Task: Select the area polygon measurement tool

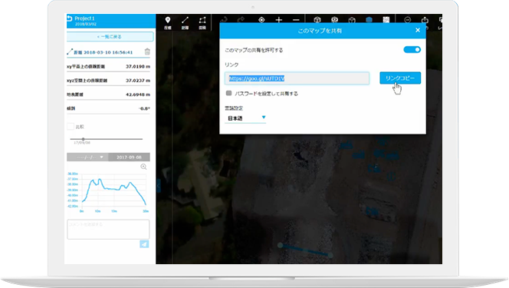Action: coord(202,22)
